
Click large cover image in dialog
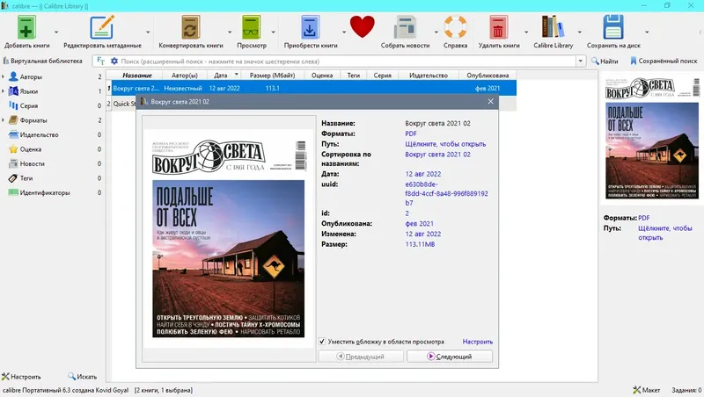tap(229, 238)
